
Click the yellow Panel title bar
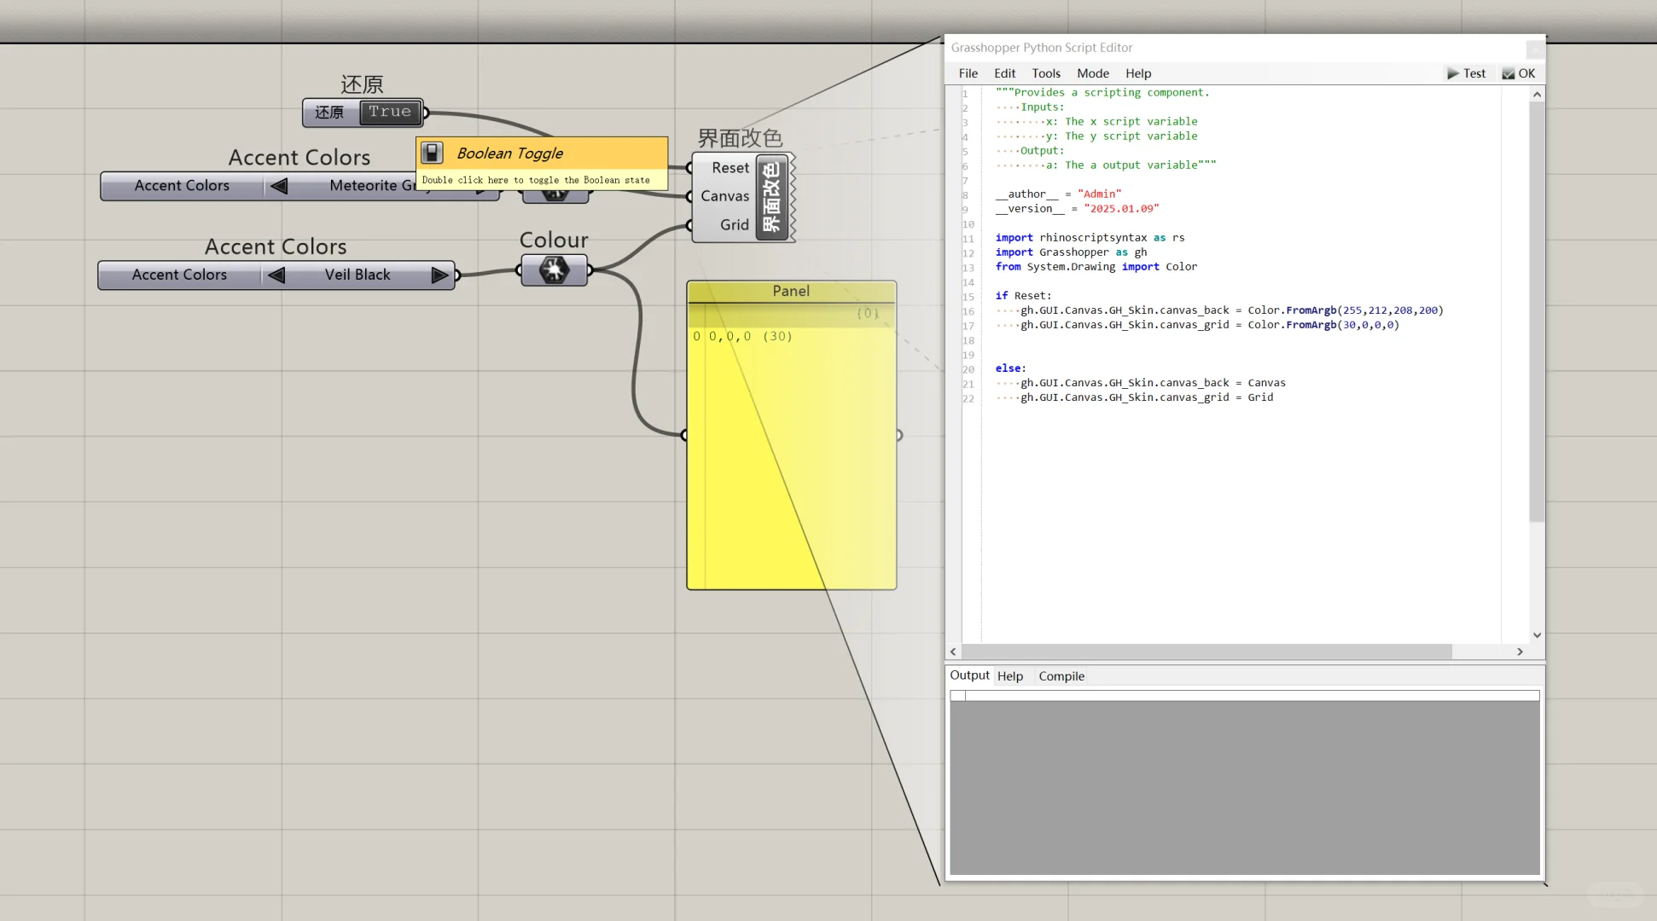(791, 291)
